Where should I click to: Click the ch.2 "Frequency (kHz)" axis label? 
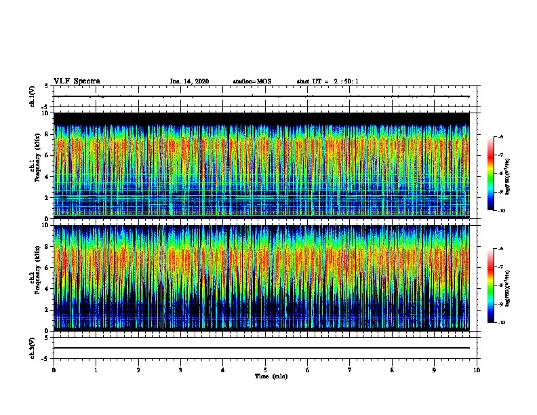(x=37, y=270)
